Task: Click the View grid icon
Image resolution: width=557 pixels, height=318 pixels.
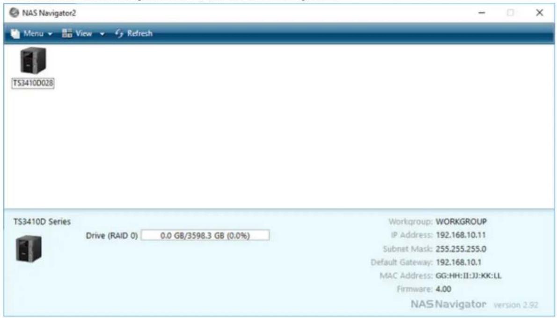Action: point(67,33)
